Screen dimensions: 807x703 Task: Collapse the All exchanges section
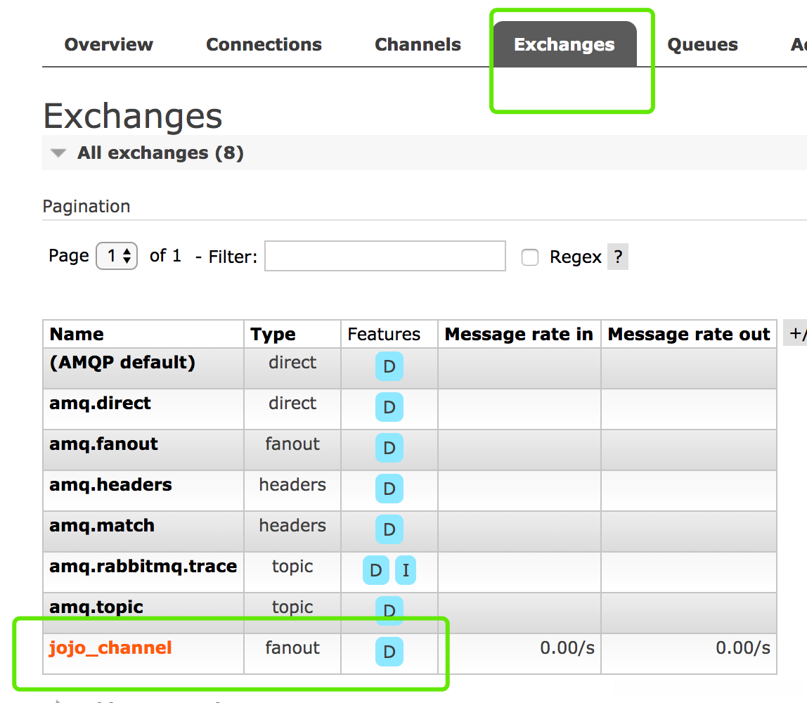[59, 153]
